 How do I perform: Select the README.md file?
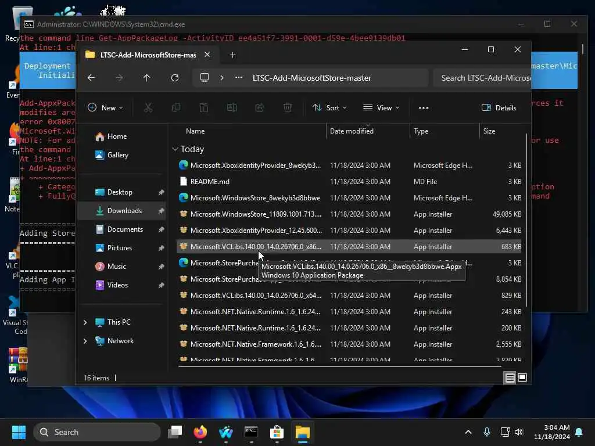point(349,182)
